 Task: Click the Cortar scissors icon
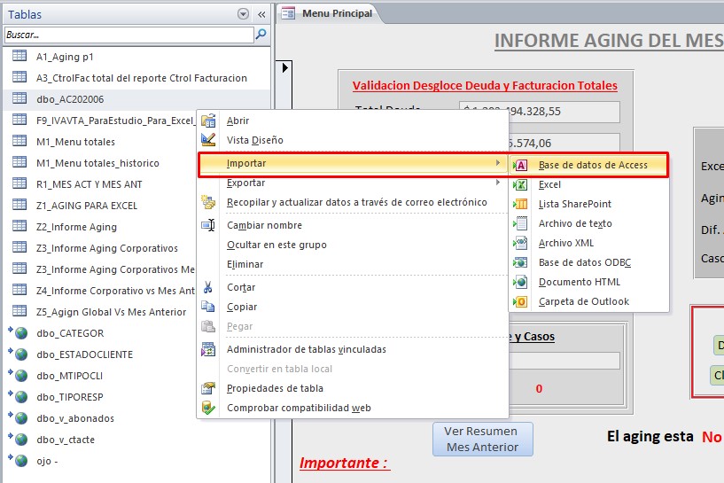[208, 287]
